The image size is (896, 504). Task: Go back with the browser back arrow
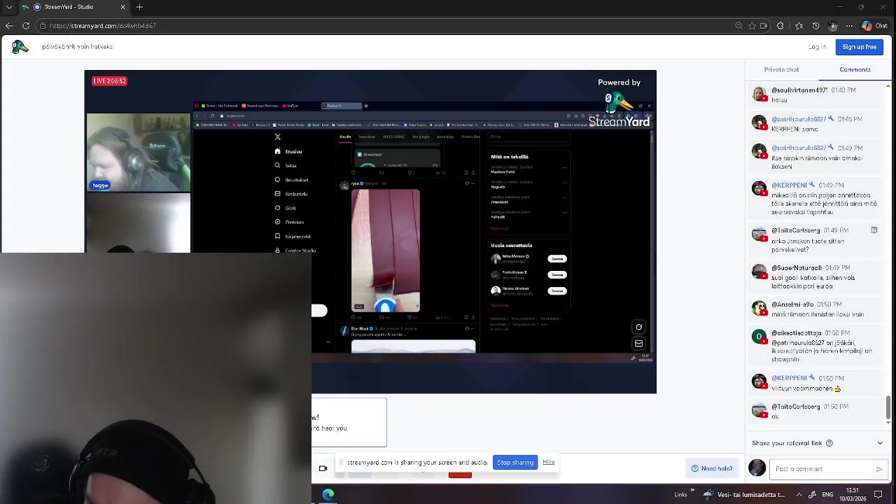click(x=9, y=26)
